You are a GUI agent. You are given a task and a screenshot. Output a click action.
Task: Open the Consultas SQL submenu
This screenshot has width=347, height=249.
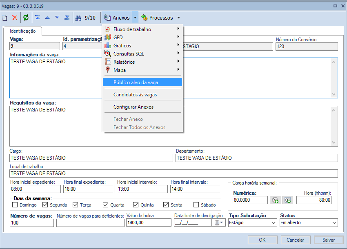click(143, 54)
